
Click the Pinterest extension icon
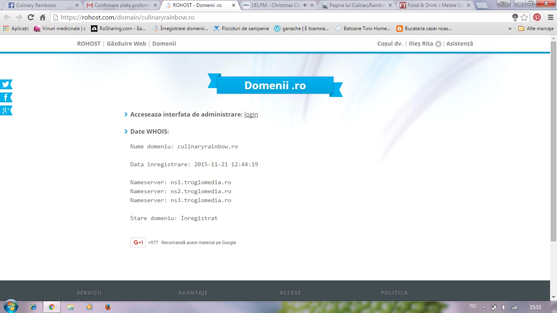(537, 18)
